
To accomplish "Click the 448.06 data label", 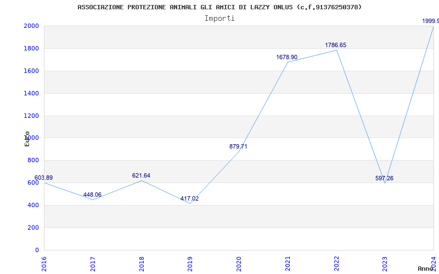I will tap(92, 195).
